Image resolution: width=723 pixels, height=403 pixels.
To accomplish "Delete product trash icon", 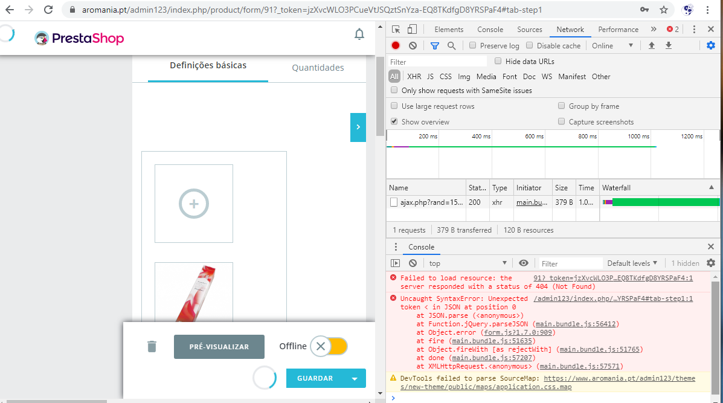I will [152, 346].
